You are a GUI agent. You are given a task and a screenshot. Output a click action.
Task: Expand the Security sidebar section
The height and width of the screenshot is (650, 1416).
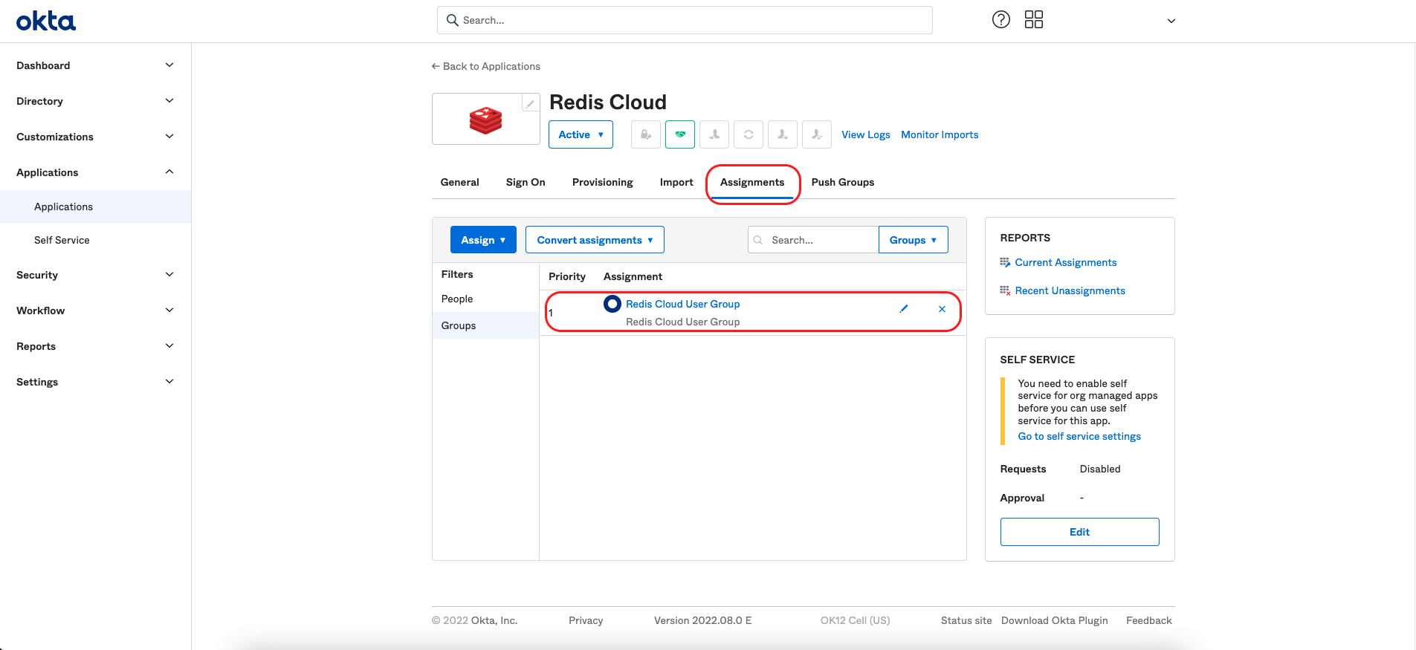[x=95, y=275]
